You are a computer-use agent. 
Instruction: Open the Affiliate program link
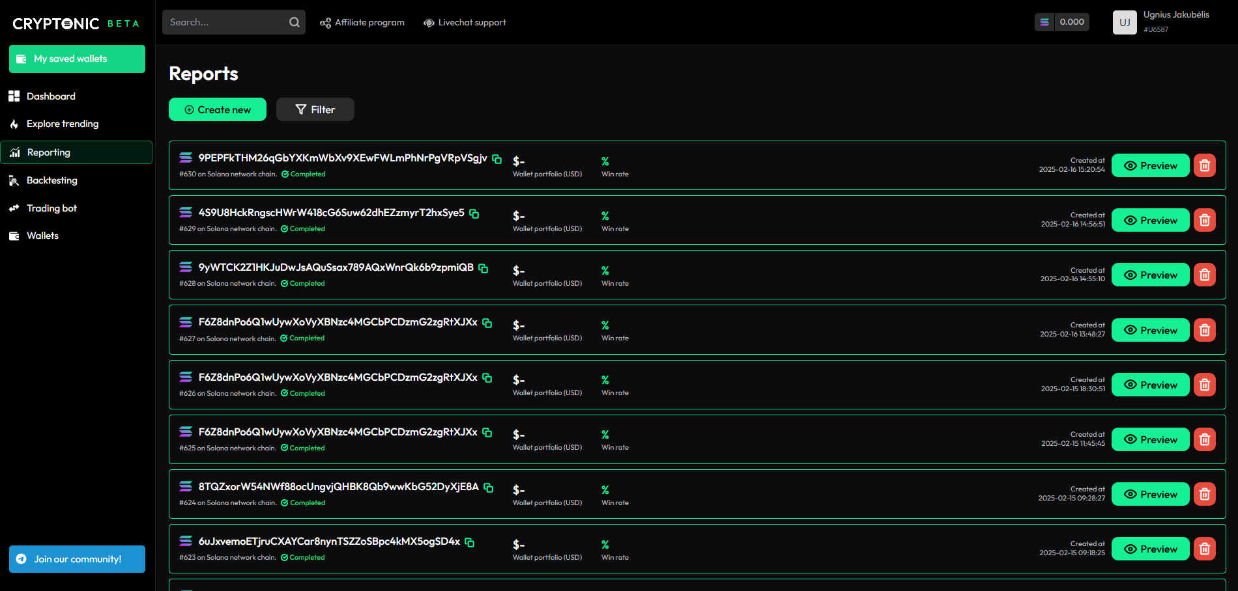362,22
